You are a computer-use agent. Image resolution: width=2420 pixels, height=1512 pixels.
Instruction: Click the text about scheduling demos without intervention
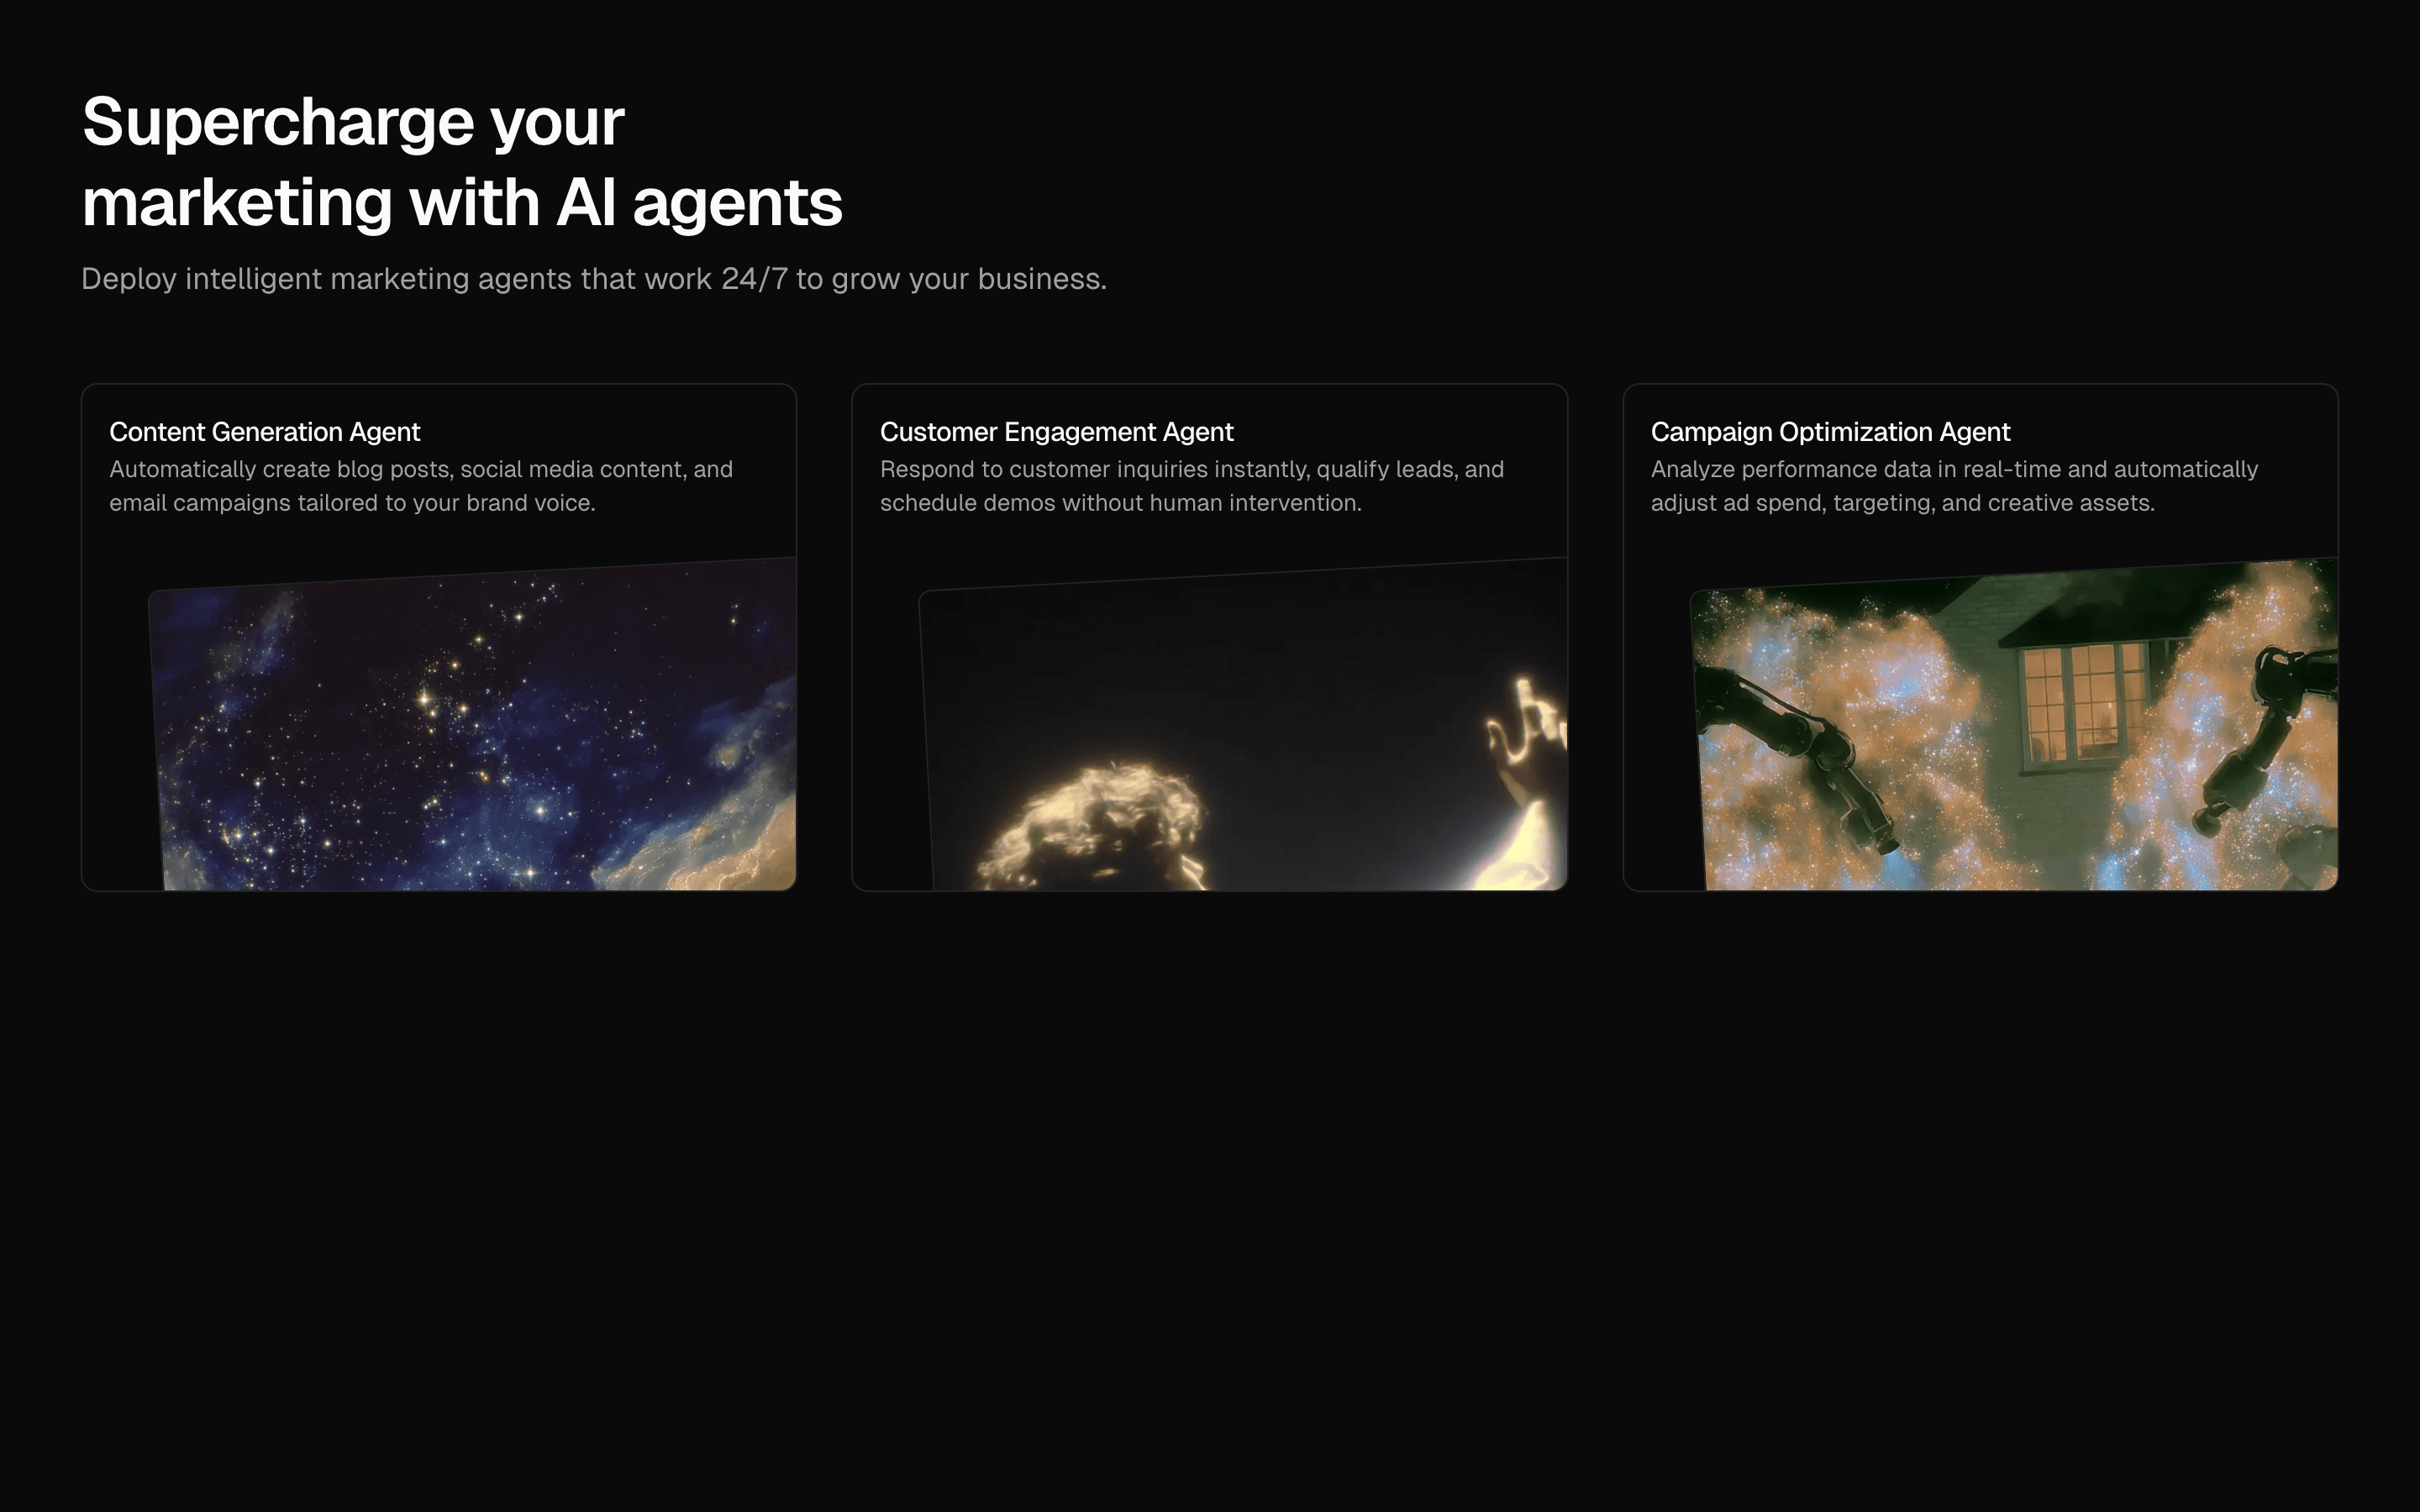coord(1120,503)
